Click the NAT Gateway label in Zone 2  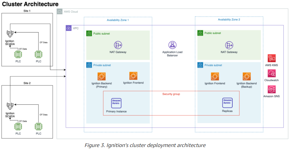point(229,52)
